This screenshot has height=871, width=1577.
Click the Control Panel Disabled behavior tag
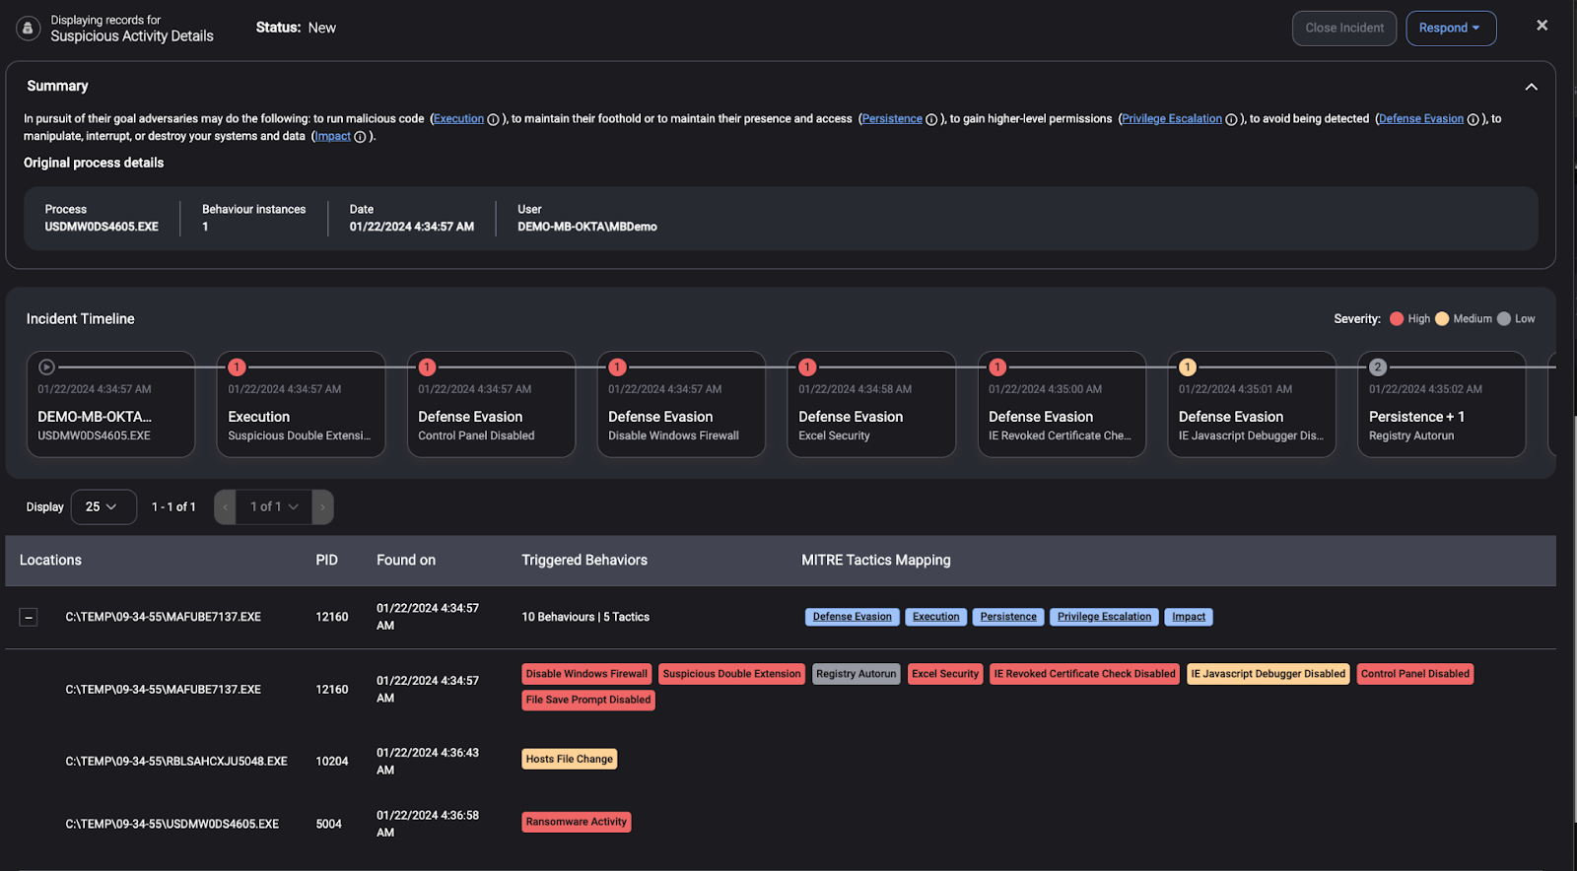[x=1415, y=675]
